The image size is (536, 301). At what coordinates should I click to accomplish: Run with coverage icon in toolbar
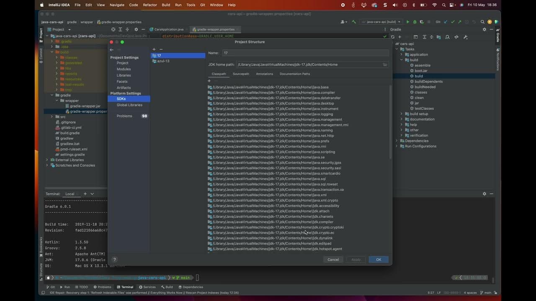421,22
